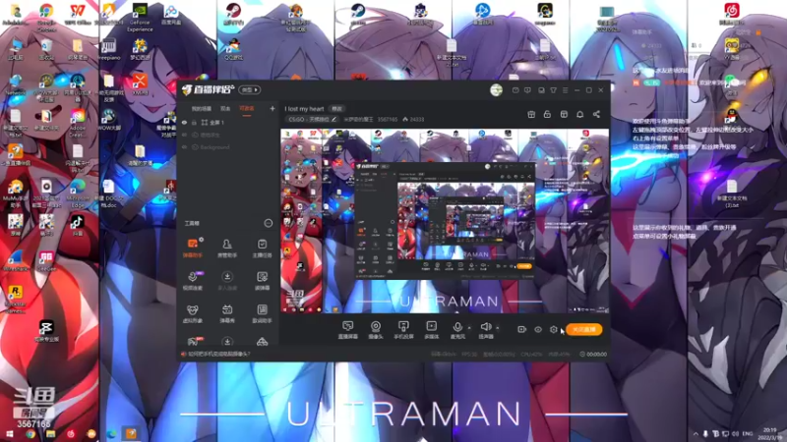
Task: Add a 多媒体 multimedia source
Action: pyautogui.click(x=431, y=330)
